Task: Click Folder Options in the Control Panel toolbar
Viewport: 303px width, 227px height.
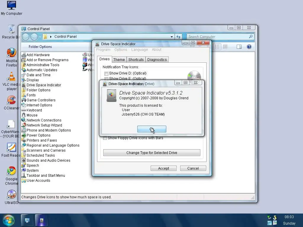Action: [x=40, y=47]
